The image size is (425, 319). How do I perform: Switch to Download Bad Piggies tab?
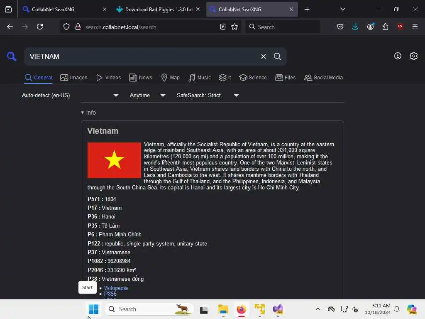159,9
